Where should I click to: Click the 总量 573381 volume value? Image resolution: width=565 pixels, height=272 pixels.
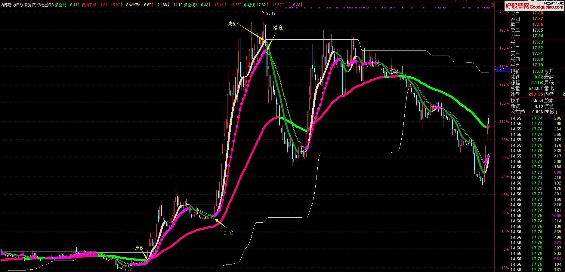click(x=535, y=89)
